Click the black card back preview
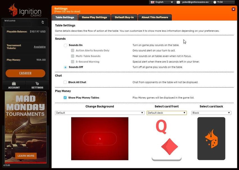The width and height of the screenshot is (239, 170). [211, 138]
